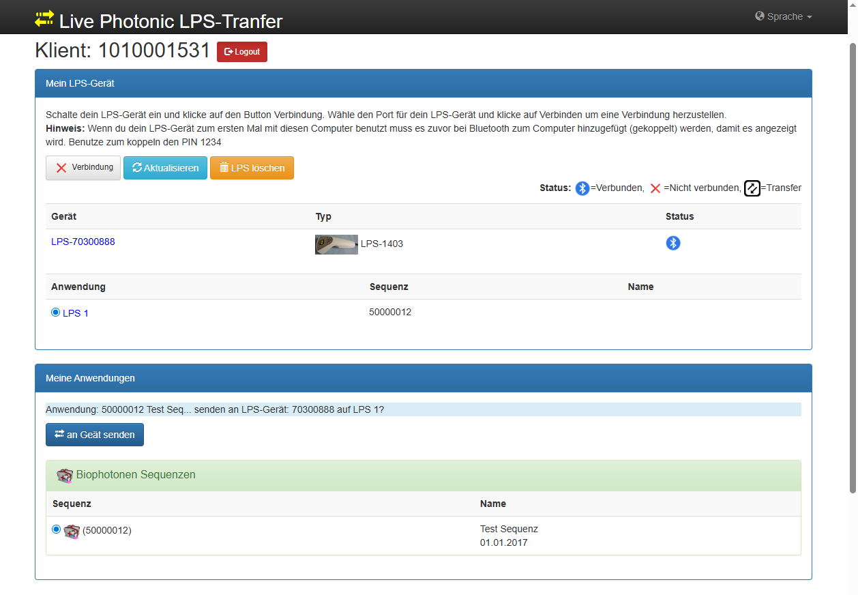
Task: Click the orange LPS löschen button
Action: click(252, 168)
